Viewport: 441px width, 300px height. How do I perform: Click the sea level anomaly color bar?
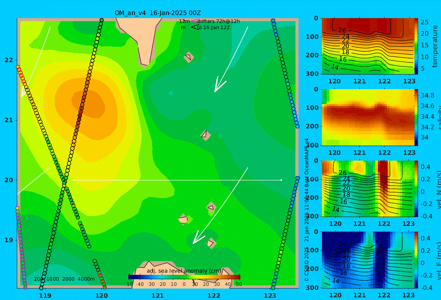pos(184,277)
